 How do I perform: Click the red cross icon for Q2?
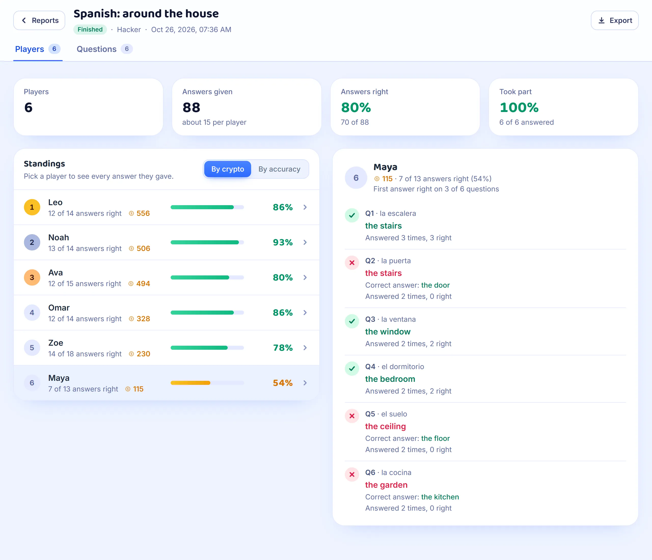352,263
